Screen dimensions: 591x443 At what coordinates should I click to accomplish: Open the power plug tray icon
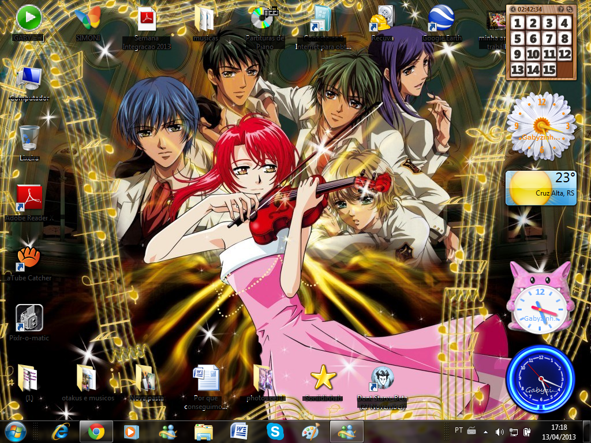(528, 431)
